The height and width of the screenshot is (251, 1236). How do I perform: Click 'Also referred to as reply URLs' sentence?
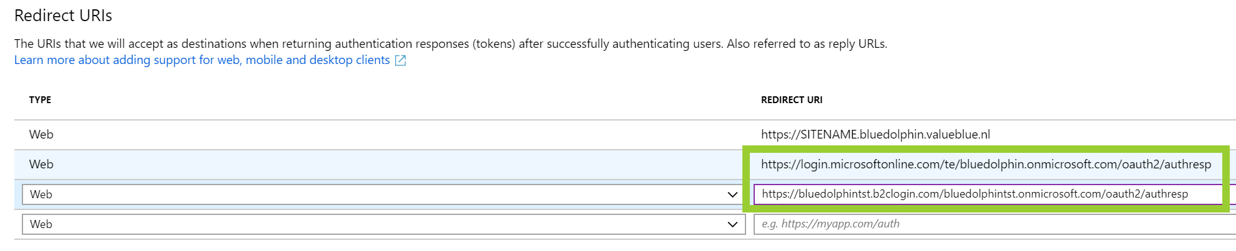click(x=807, y=43)
